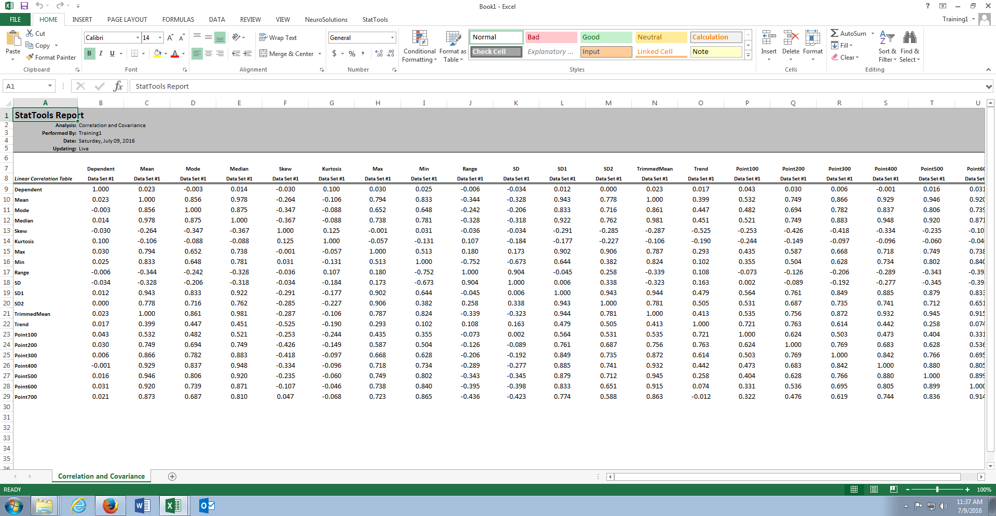
Task: Expand the formula bar
Action: pyautogui.click(x=989, y=86)
